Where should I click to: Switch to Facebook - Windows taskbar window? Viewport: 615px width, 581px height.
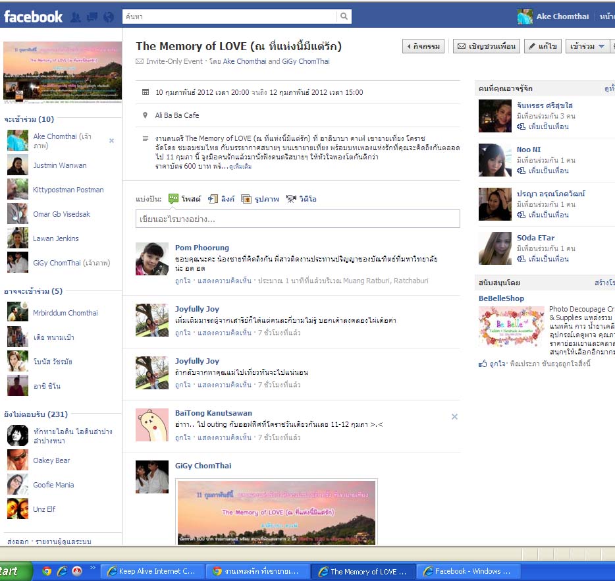click(x=469, y=571)
